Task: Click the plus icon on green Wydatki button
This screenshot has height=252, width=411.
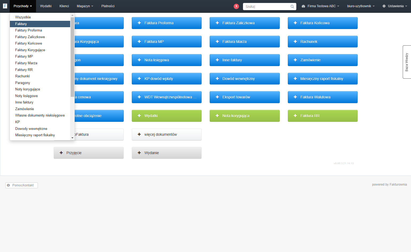Action: (x=139, y=116)
